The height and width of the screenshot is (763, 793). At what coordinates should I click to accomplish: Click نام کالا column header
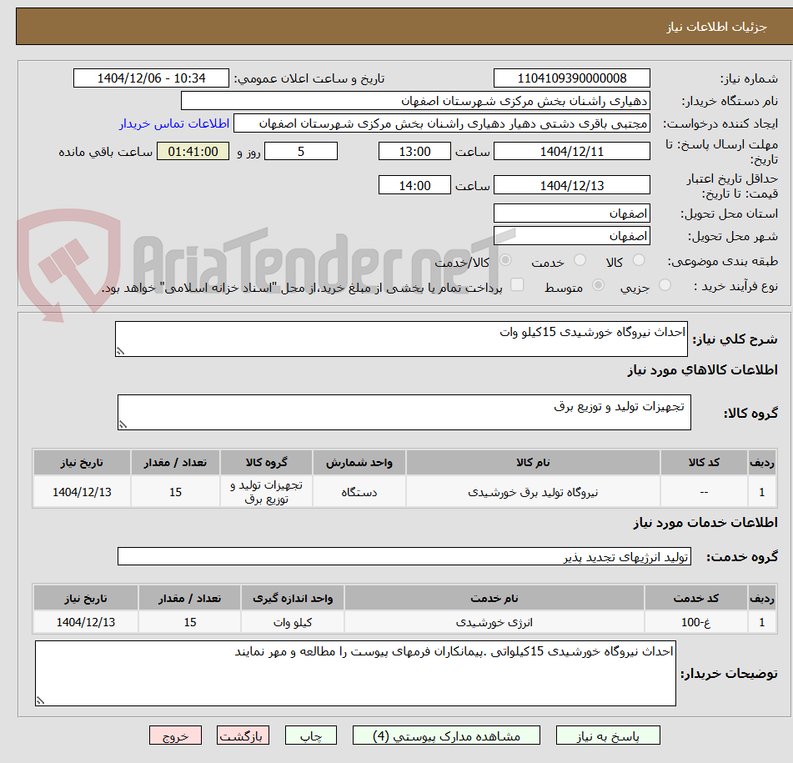pyautogui.click(x=533, y=462)
